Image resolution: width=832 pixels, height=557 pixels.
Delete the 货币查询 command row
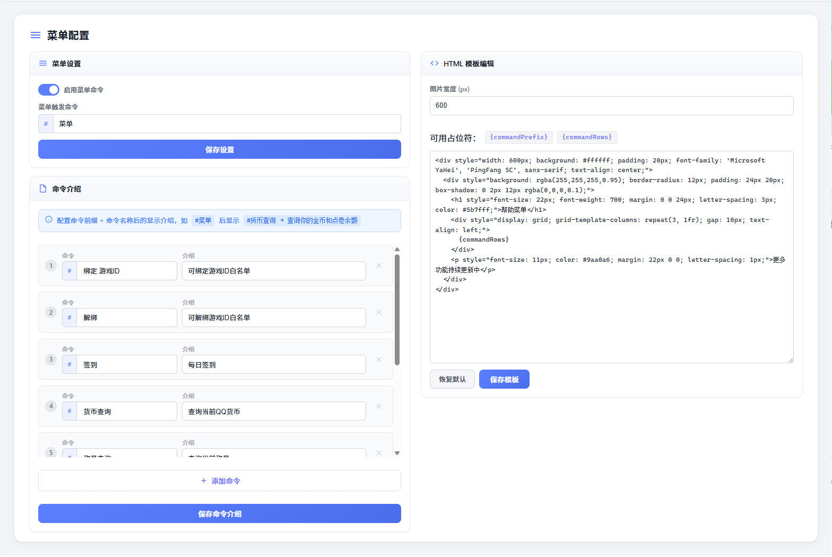point(379,406)
